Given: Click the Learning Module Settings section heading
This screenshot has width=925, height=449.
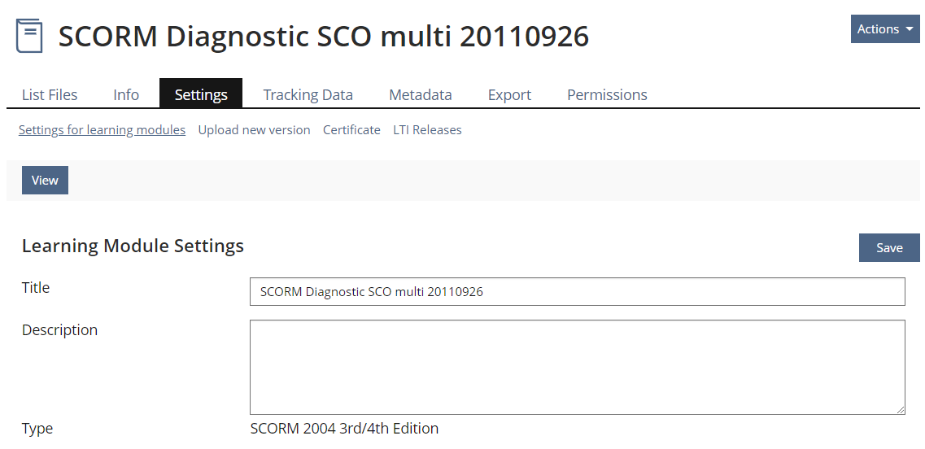Looking at the screenshot, I should [x=133, y=246].
